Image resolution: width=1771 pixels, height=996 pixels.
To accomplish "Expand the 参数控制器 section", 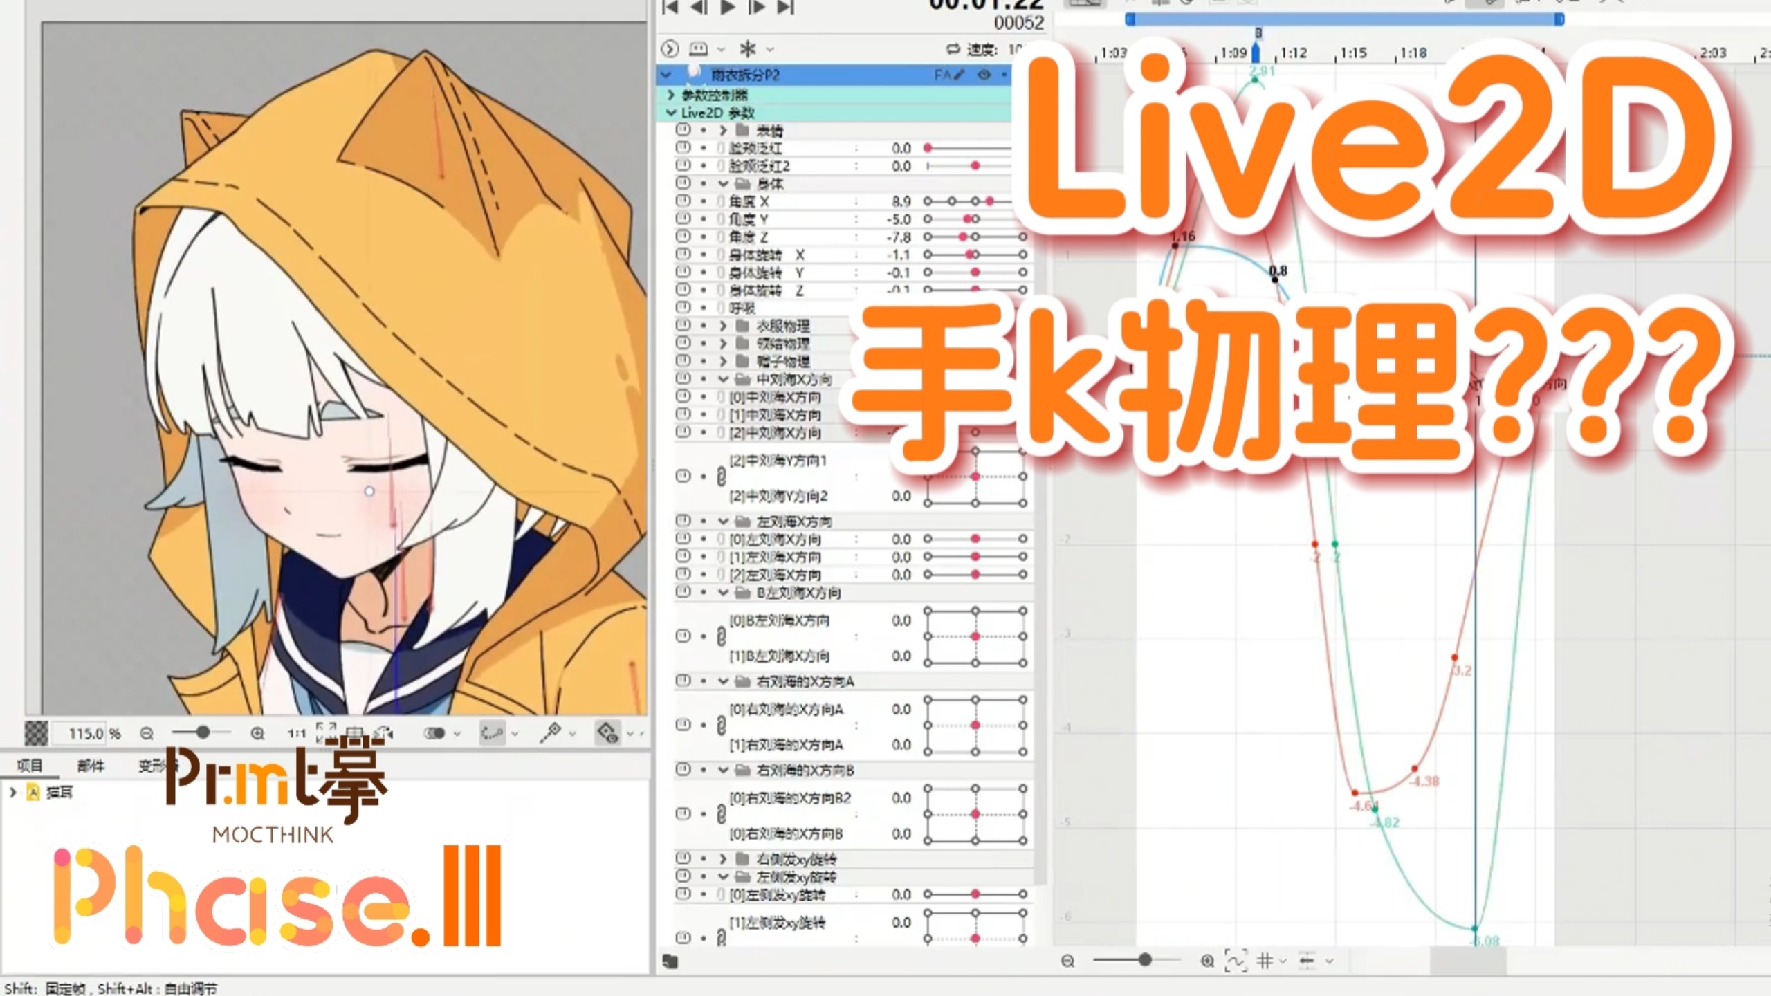I will click(x=670, y=95).
